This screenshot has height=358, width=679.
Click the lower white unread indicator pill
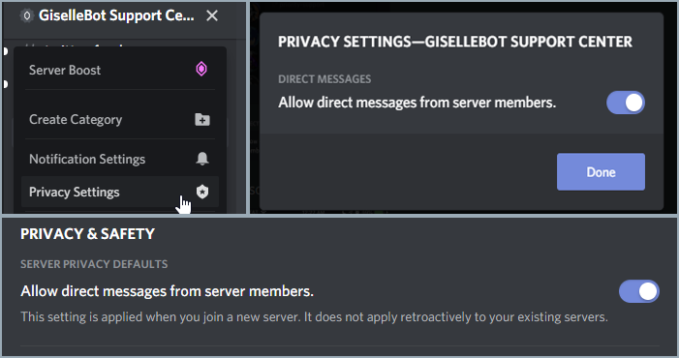click(5, 83)
